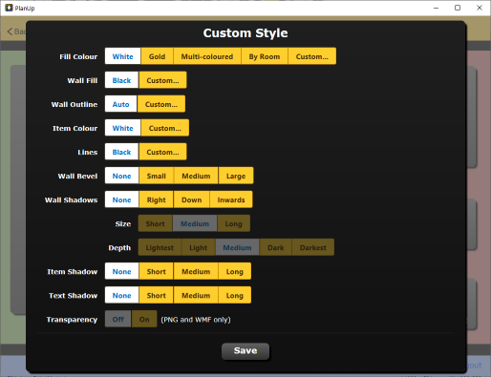The height and width of the screenshot is (377, 491).
Task: Set Text Shadow to Long
Action: pyautogui.click(x=235, y=295)
